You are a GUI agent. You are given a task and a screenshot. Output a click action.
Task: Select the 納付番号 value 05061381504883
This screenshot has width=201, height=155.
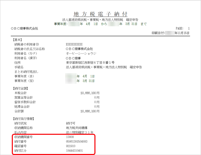[x=77, y=142]
